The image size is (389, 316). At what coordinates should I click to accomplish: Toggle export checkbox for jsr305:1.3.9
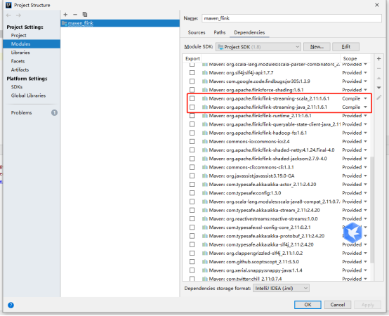tap(192, 81)
